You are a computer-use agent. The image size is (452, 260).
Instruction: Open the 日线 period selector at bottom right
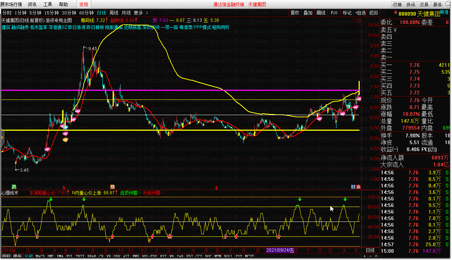point(370,250)
